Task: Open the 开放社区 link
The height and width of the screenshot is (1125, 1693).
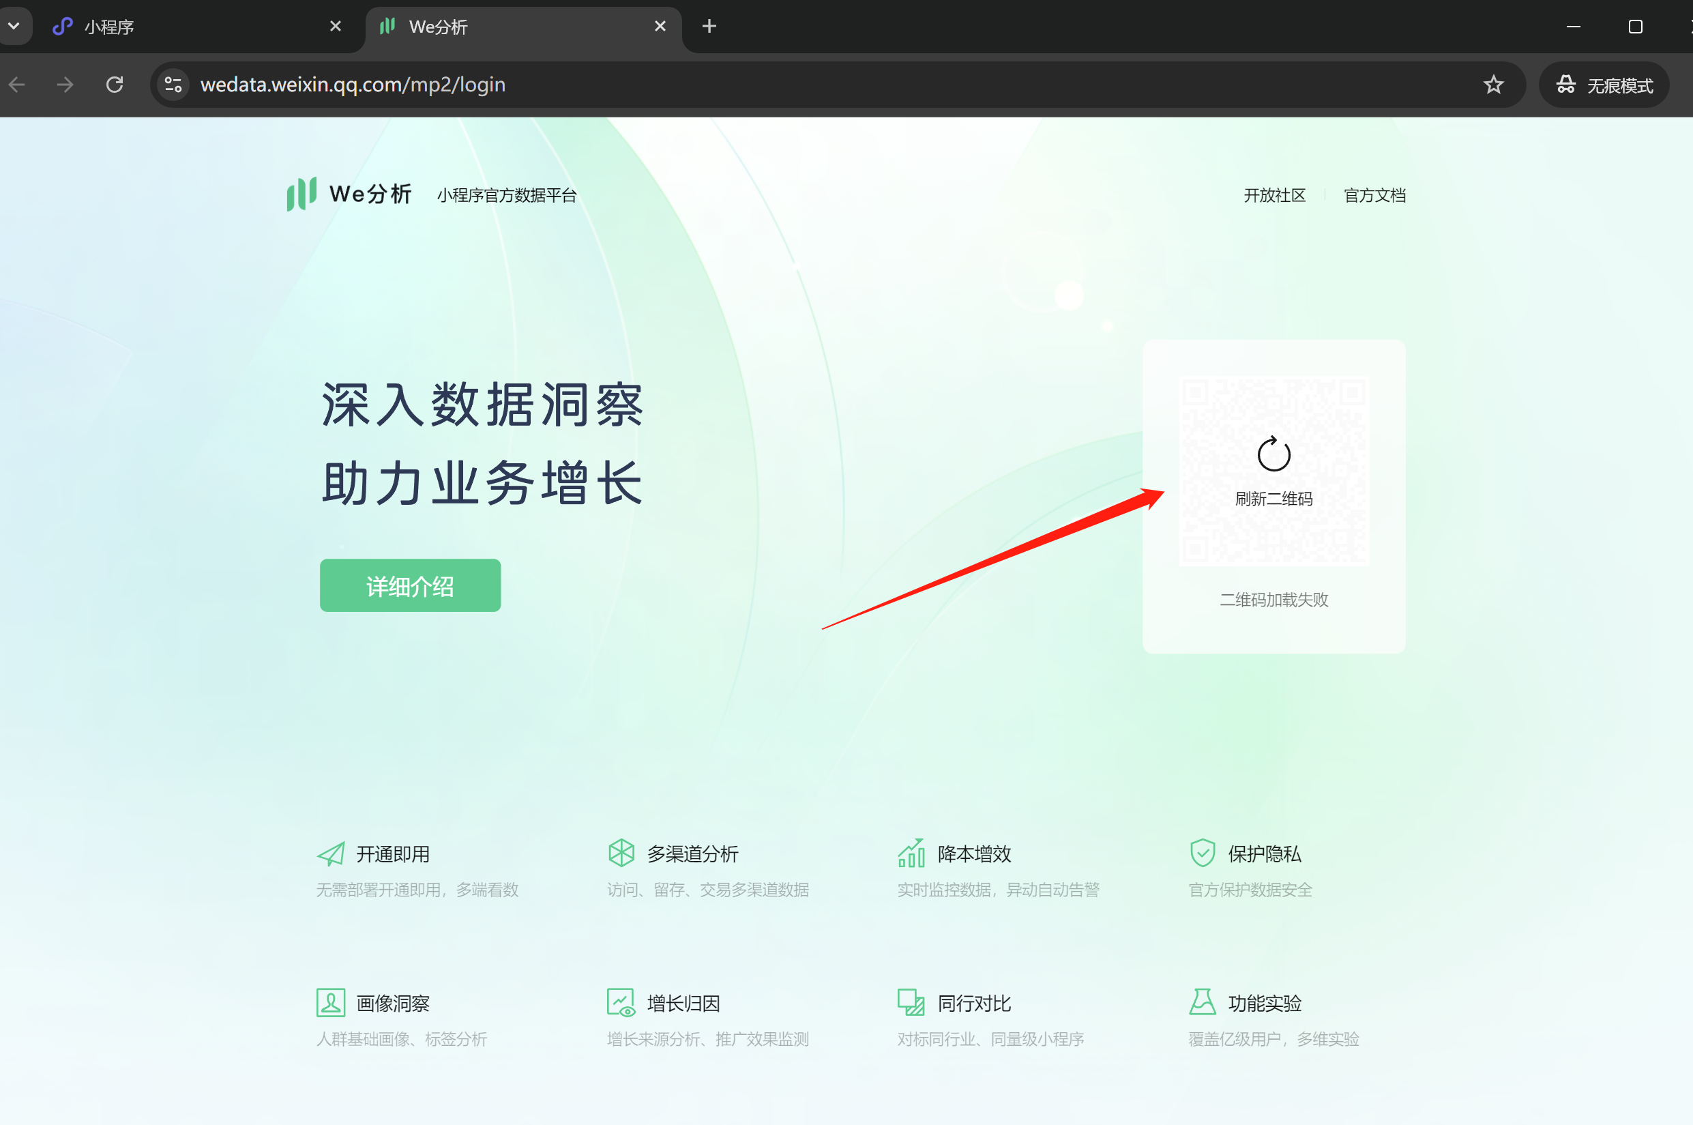Action: [1274, 195]
